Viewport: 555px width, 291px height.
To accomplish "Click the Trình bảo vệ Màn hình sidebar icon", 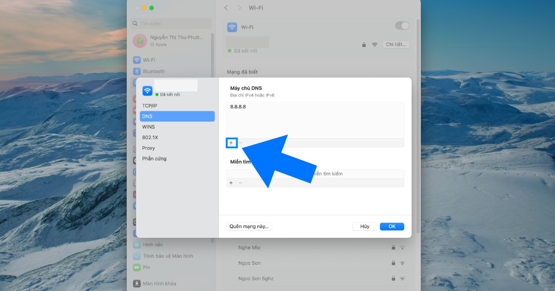I will click(137, 256).
